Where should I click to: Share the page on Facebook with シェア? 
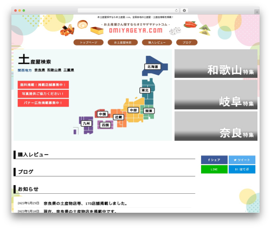pyautogui.click(x=214, y=160)
